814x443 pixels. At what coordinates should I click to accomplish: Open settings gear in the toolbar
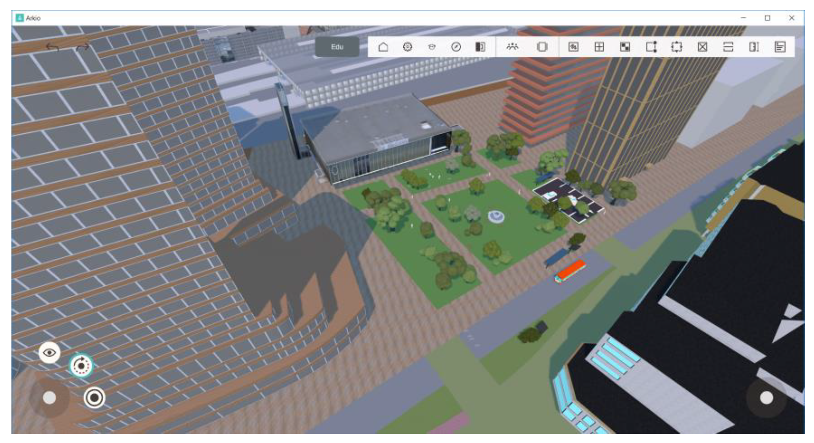[x=407, y=47]
